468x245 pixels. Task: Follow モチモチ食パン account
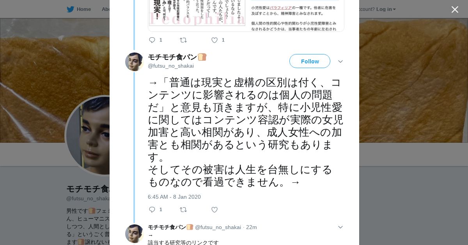310,61
